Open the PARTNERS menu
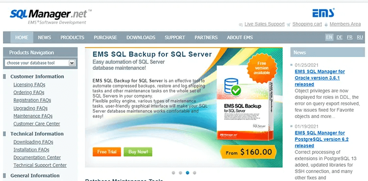The height and width of the screenshot is (181, 368). tap(206, 37)
